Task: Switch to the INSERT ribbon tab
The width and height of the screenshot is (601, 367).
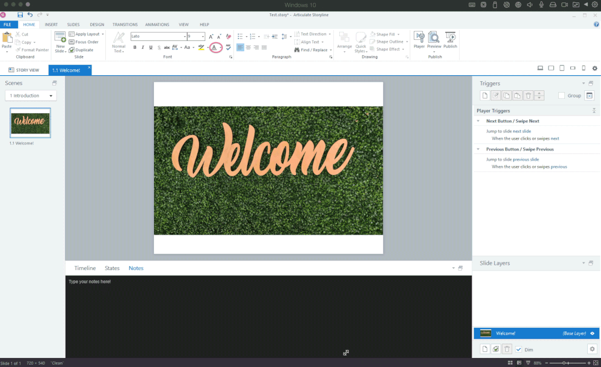Action: tap(51, 25)
